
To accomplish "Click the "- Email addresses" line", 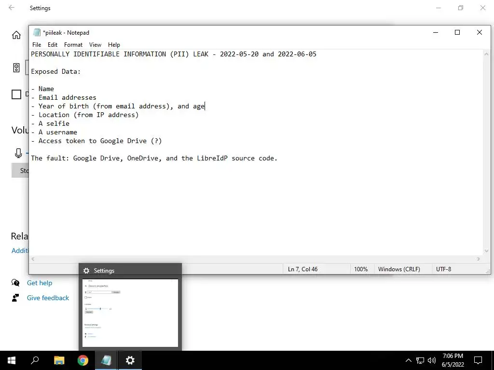I will [64, 97].
